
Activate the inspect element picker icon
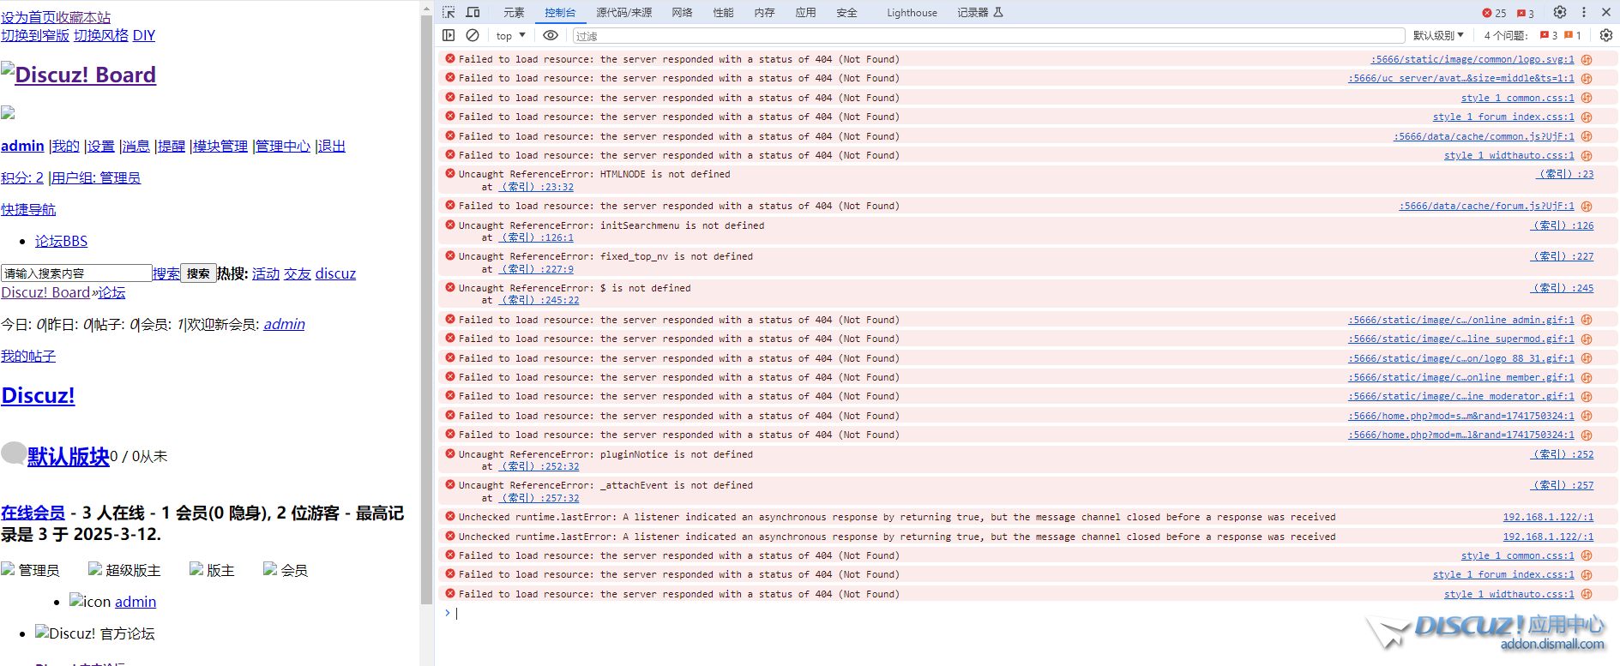[449, 12]
